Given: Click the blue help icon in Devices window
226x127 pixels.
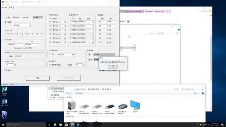Looking at the screenshot, I should (203, 93).
